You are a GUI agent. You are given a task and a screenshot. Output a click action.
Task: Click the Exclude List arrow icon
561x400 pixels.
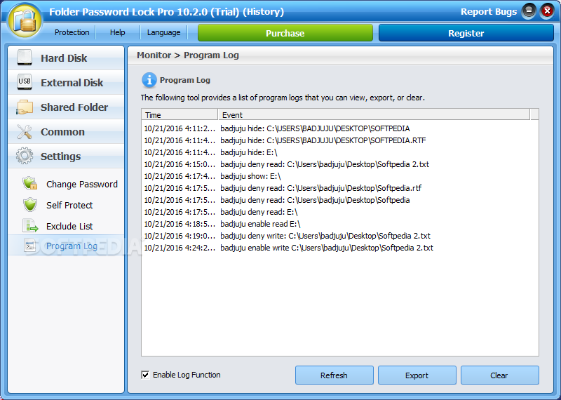click(x=30, y=225)
